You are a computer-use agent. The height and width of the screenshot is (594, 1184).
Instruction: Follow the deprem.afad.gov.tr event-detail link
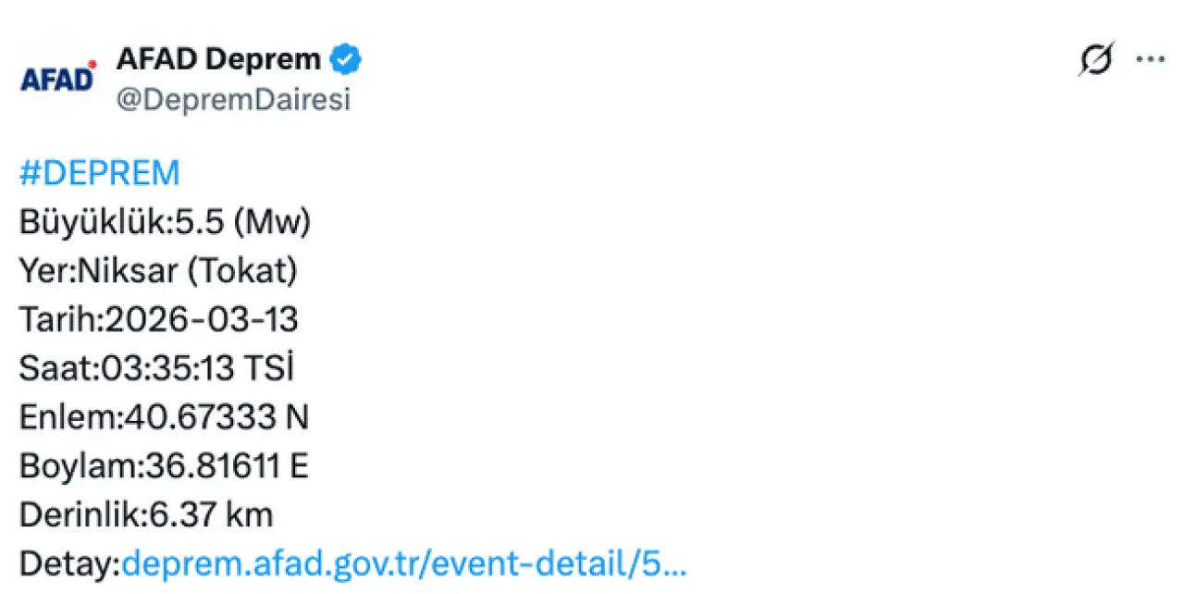tap(403, 563)
